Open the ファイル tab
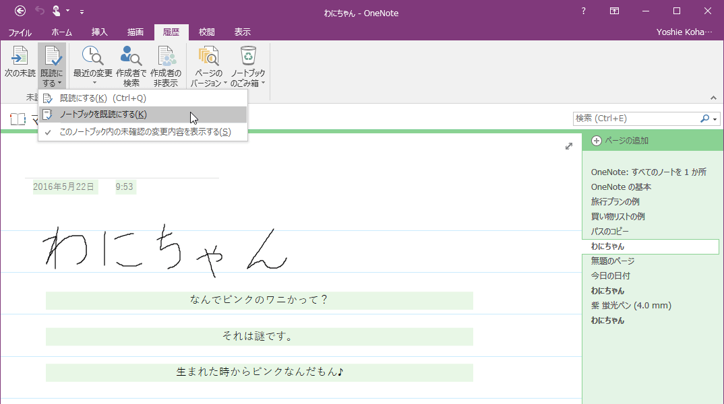Image resolution: width=724 pixels, height=404 pixels. [20, 32]
